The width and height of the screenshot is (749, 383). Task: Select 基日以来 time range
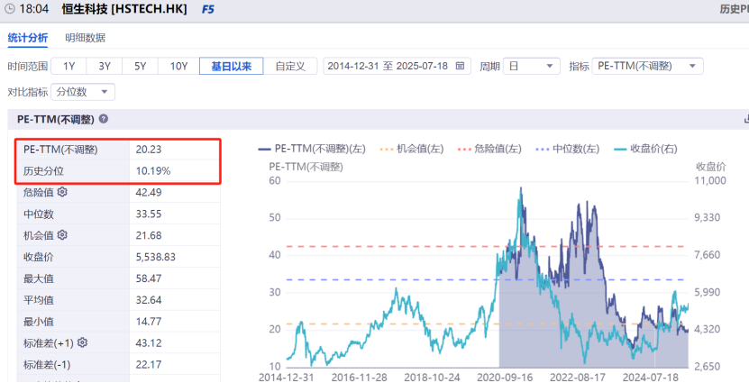coord(232,66)
